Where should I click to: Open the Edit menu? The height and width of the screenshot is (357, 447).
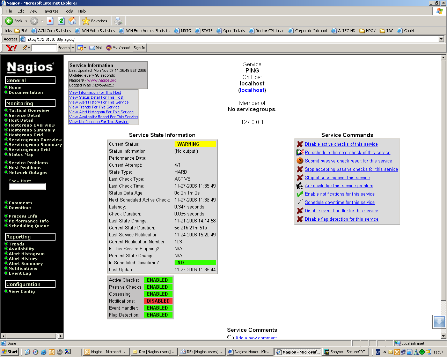(x=21, y=11)
